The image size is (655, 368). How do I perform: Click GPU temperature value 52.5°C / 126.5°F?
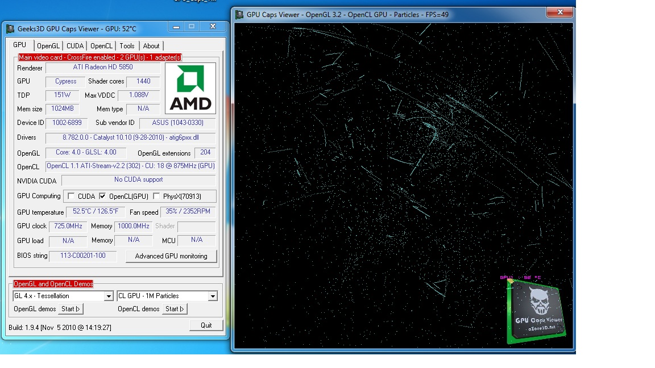[x=96, y=211]
